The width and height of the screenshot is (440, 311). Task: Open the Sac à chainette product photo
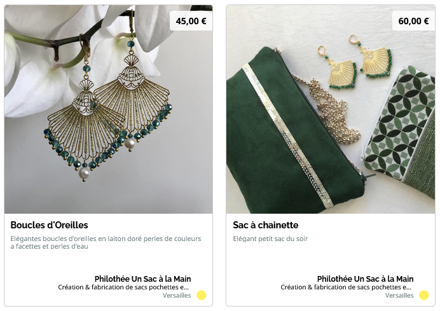coord(331,109)
